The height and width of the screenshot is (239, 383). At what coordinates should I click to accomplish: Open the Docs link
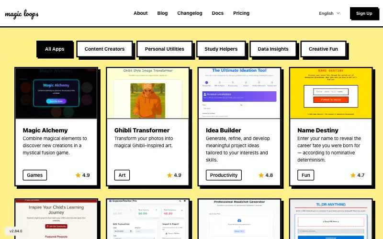point(218,13)
